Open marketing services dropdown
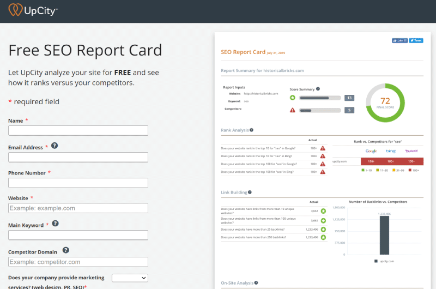Image resolution: width=436 pixels, height=289 pixels. tap(130, 278)
